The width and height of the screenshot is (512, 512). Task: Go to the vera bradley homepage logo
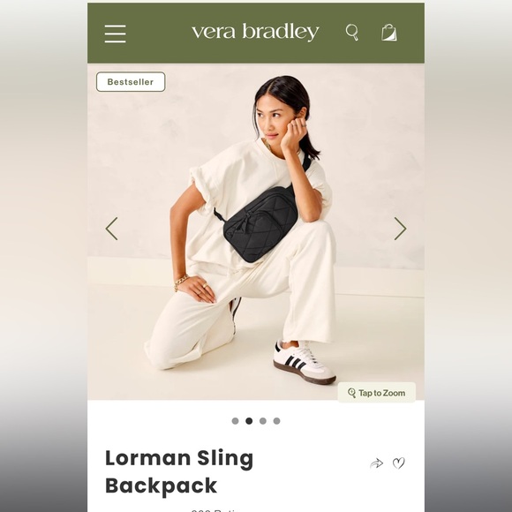(255, 32)
